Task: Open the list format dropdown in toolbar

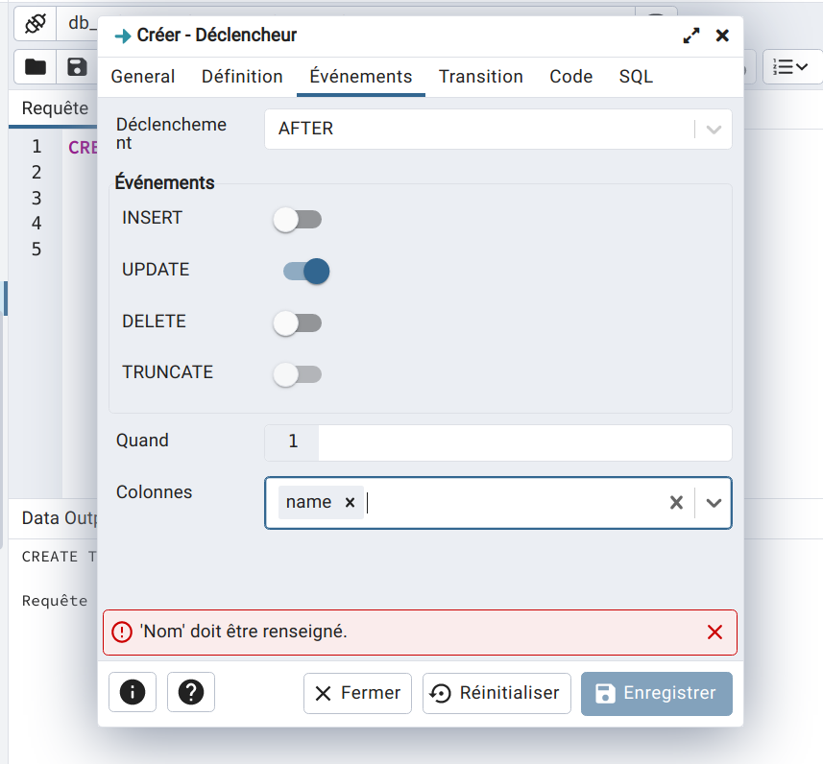Action: 791,67
